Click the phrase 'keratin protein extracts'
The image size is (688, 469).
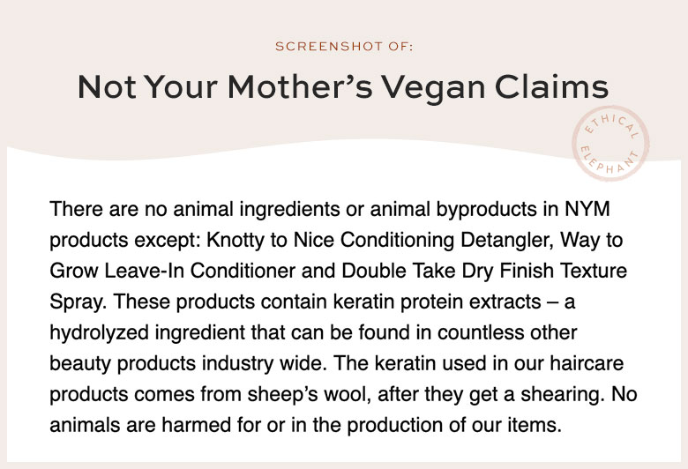[x=437, y=301]
